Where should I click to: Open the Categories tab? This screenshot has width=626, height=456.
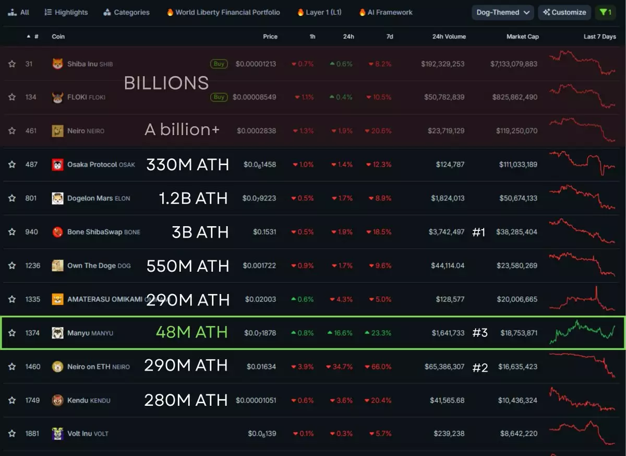[x=126, y=12]
